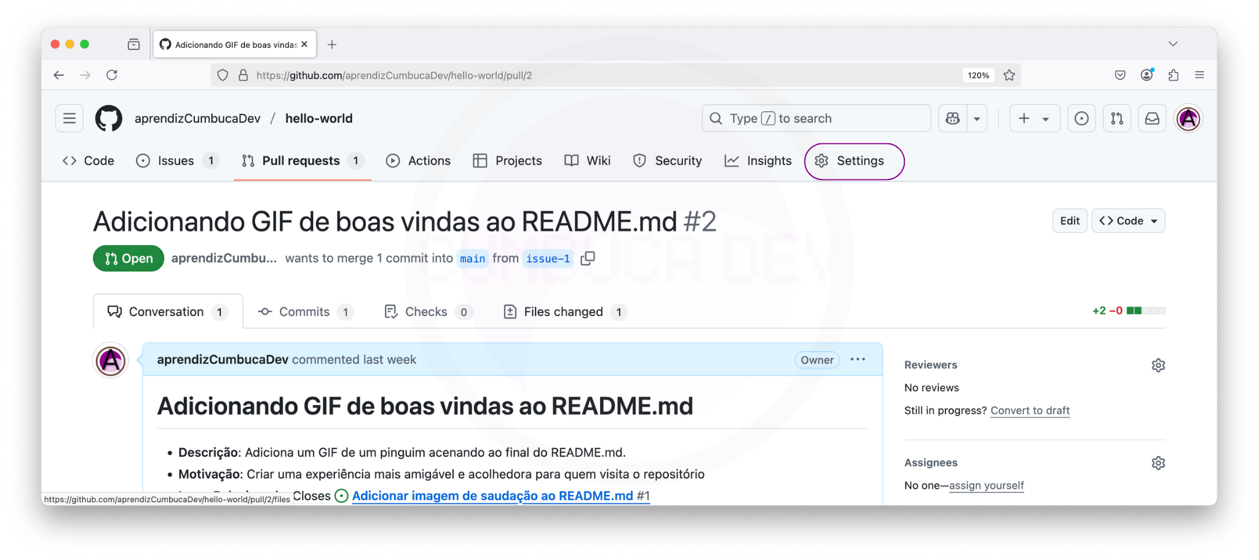Open the Reviewers gear settings
The width and height of the screenshot is (1259, 560).
coord(1158,365)
